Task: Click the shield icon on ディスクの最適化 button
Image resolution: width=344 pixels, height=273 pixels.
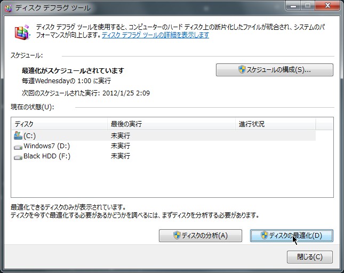Action: tap(263, 236)
